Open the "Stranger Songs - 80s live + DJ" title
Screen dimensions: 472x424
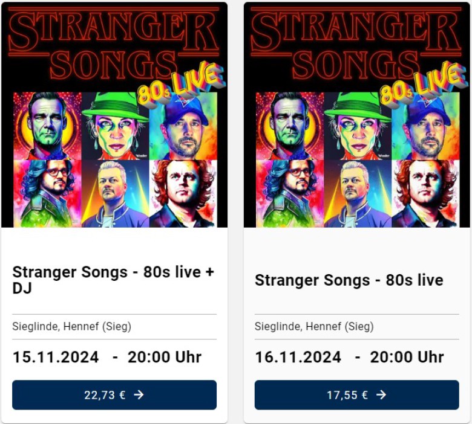coord(113,280)
